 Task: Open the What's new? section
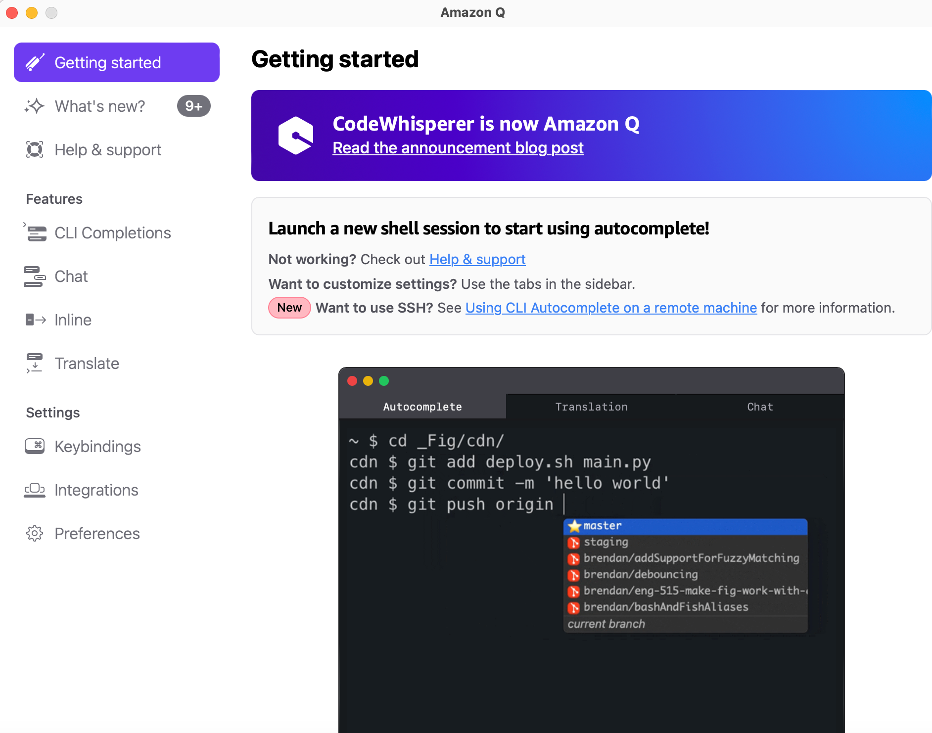point(117,106)
